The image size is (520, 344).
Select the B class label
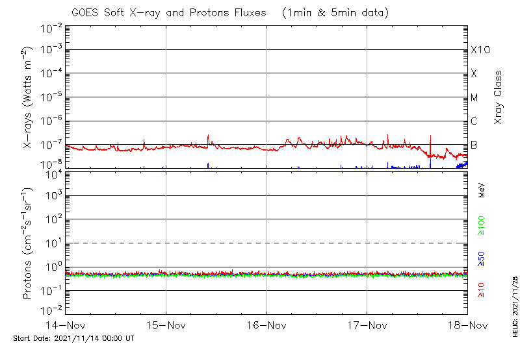474,145
